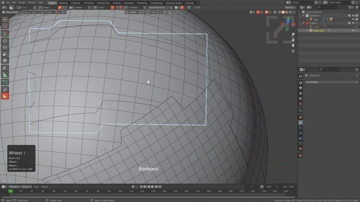Open the Material properties tab icon
This screenshot has height=202, width=360.
(x=300, y=149)
